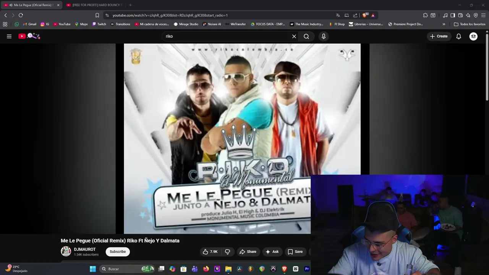489x275 pixels.
Task: Toggle the browser sidebar panel
Action: pos(453,15)
